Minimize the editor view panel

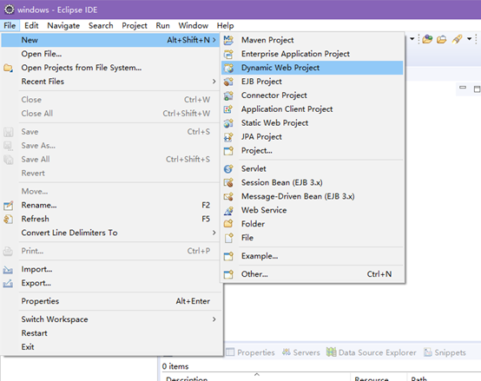click(463, 88)
